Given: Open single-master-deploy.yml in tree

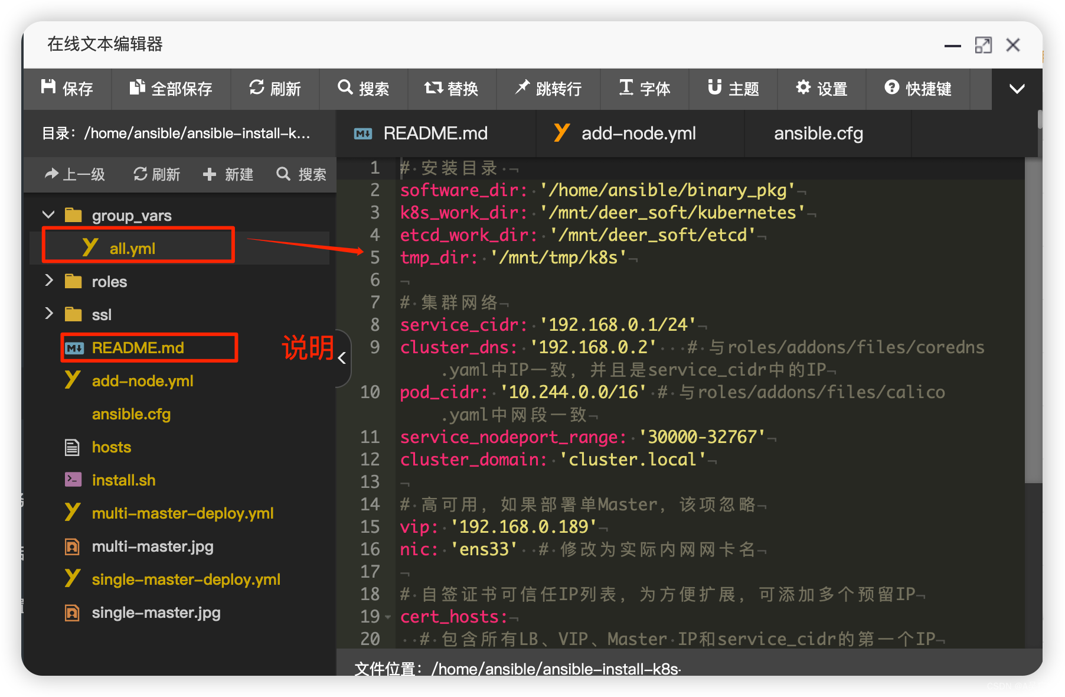Looking at the screenshot, I should pyautogui.click(x=186, y=579).
